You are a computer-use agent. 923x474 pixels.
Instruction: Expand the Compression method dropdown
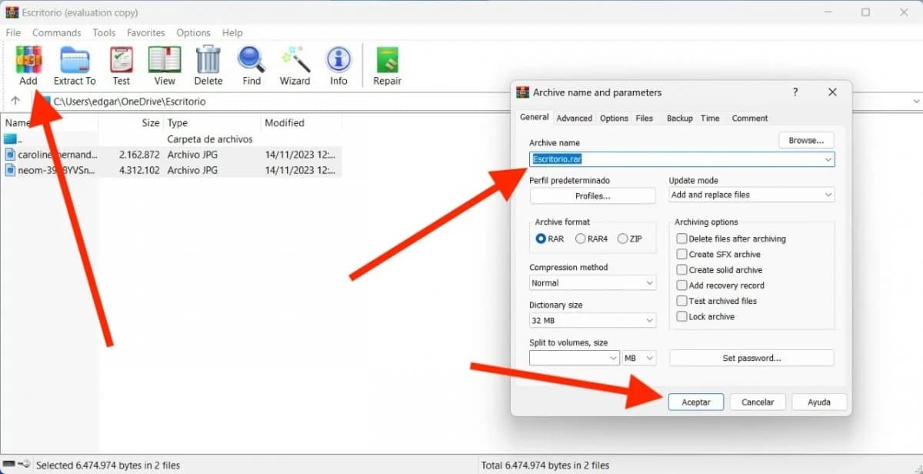592,283
